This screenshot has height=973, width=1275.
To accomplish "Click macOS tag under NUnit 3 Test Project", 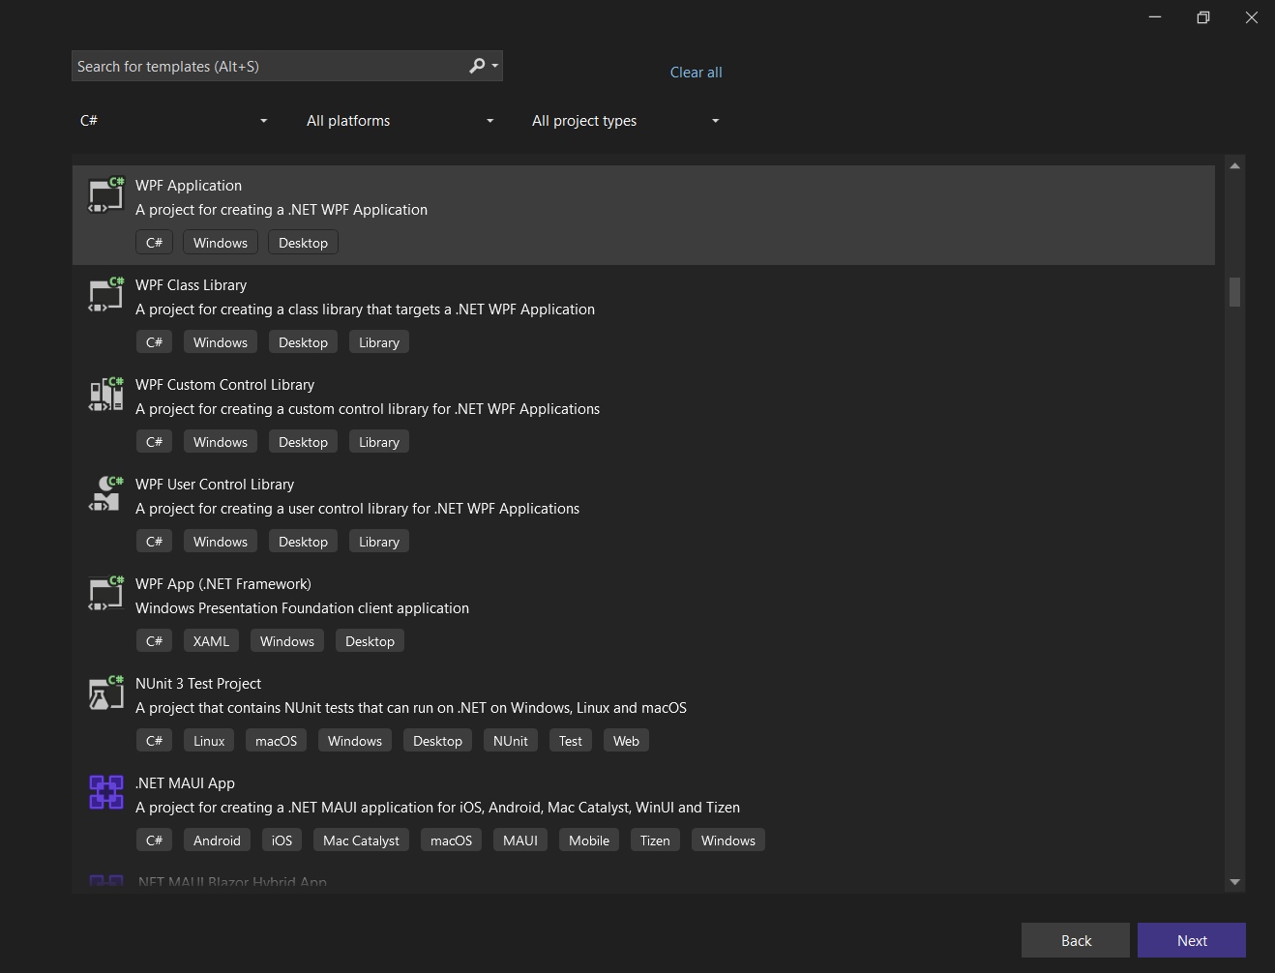I will [x=277, y=741].
